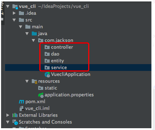Click the Scratches and Consoles icon
Screen dimensions: 155x130
[x=15, y=122]
